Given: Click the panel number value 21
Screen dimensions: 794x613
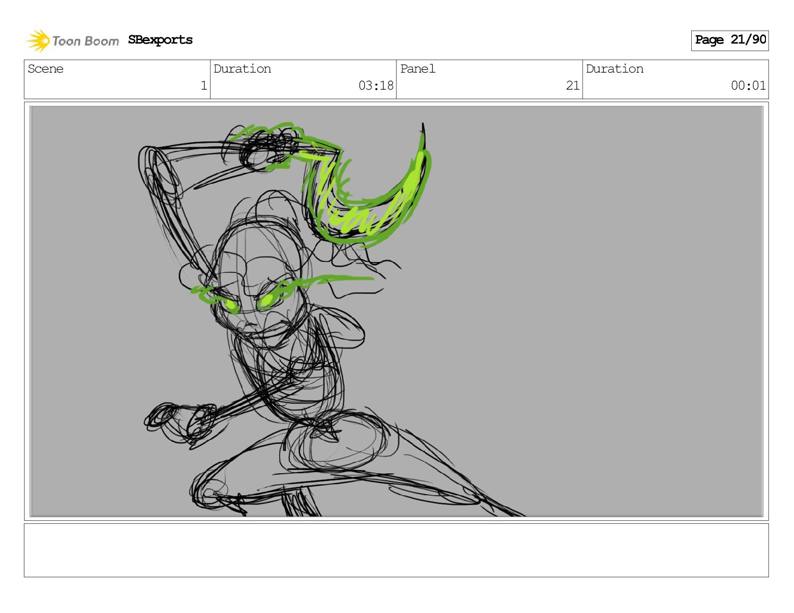Looking at the screenshot, I should (573, 86).
